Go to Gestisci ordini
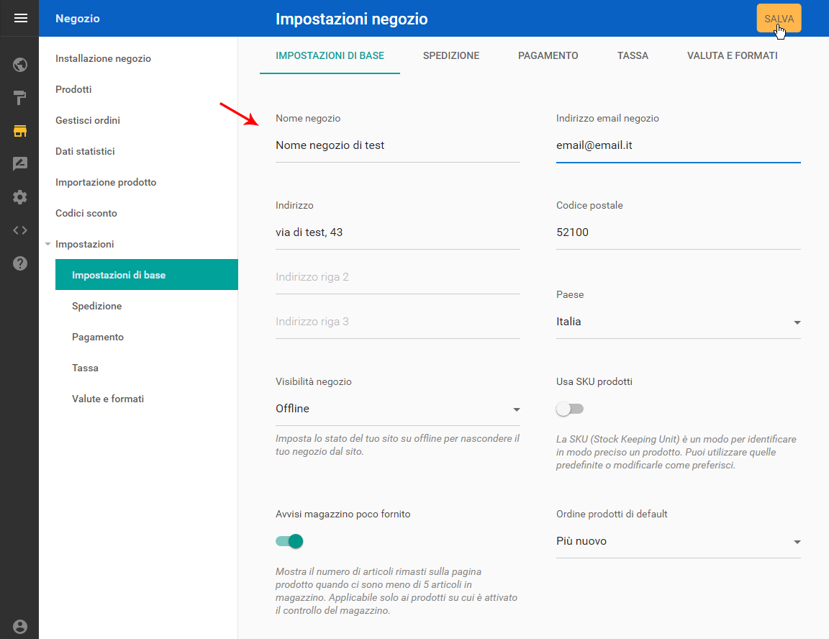This screenshot has height=639, width=829. point(88,120)
